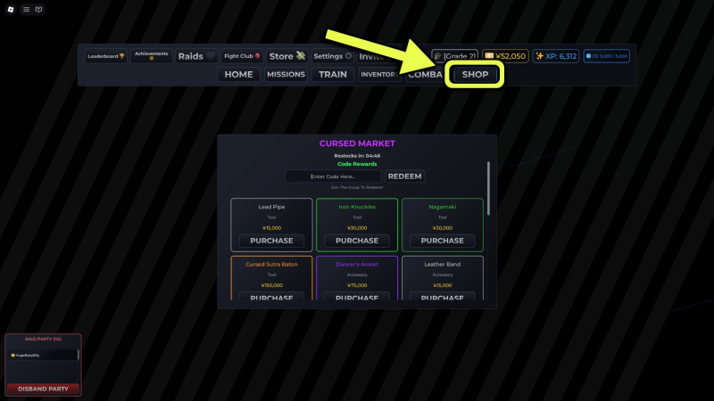Open the Store cash icon button
Screen dimensions: 714x401
(286, 56)
